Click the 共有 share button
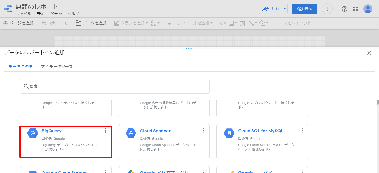The image size is (379, 173). [x=271, y=9]
